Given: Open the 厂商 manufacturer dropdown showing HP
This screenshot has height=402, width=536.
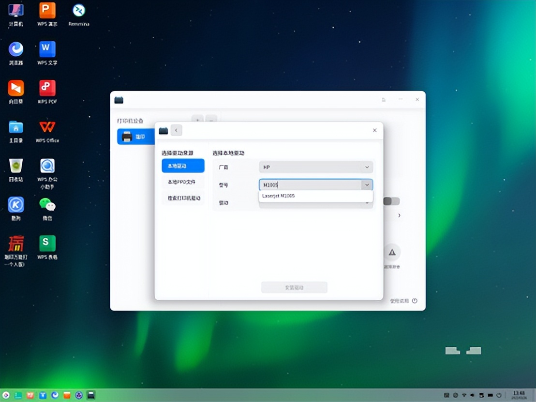Looking at the screenshot, I should (315, 167).
